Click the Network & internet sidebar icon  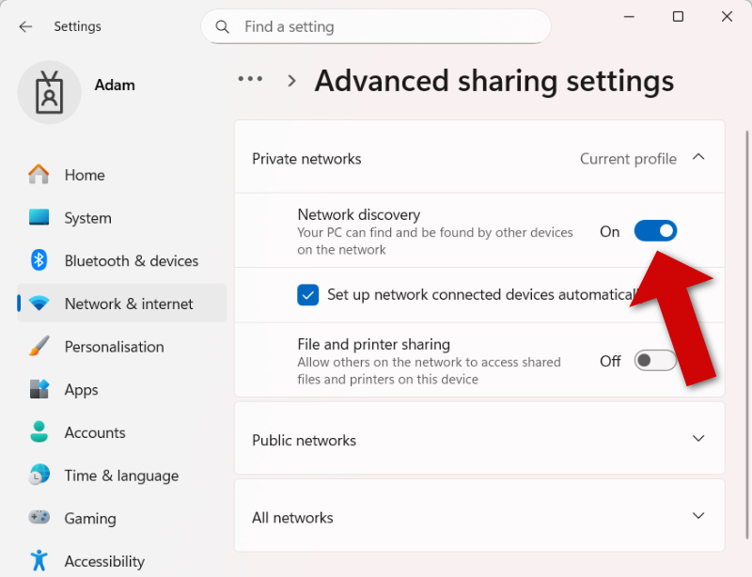[39, 304]
